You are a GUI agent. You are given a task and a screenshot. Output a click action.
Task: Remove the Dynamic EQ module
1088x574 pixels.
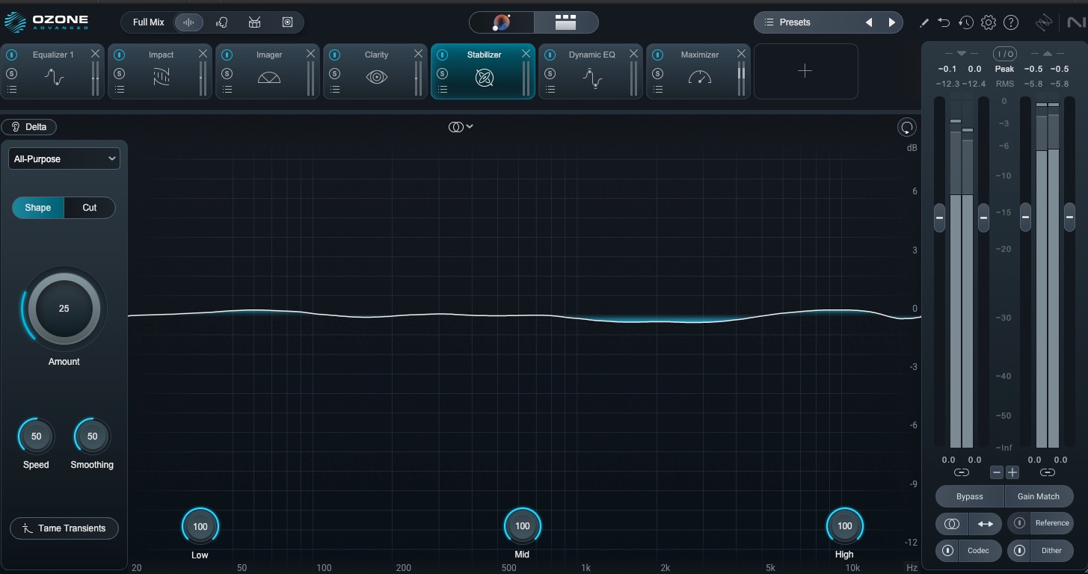(633, 54)
